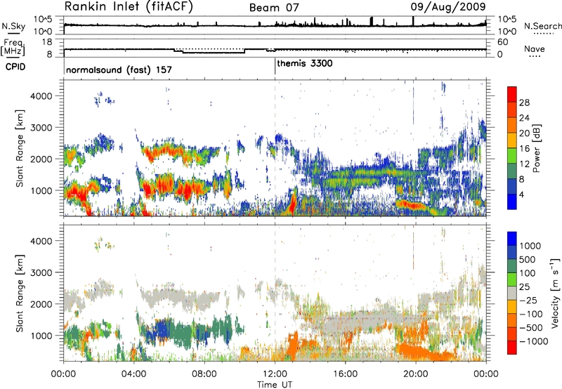The height and width of the screenshot is (389, 562).
Task: Click the '28' tick on power colorbar
Action: tap(524, 103)
